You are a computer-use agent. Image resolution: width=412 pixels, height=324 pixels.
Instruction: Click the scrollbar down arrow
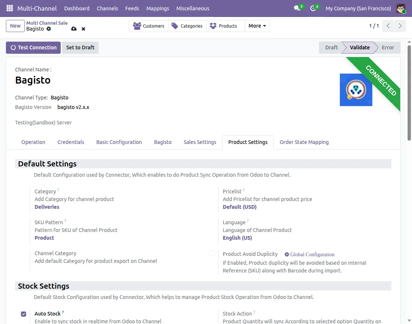409,320
